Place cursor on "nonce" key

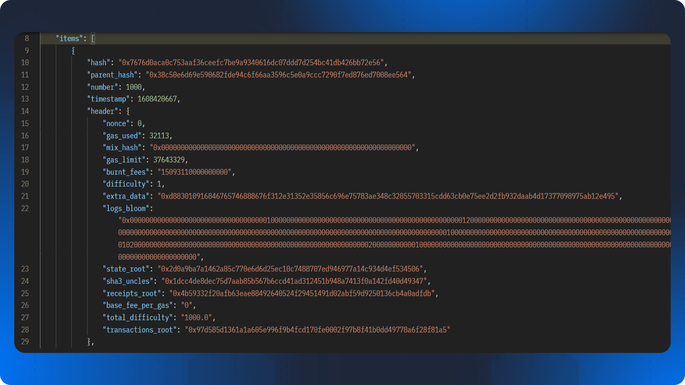click(x=116, y=124)
